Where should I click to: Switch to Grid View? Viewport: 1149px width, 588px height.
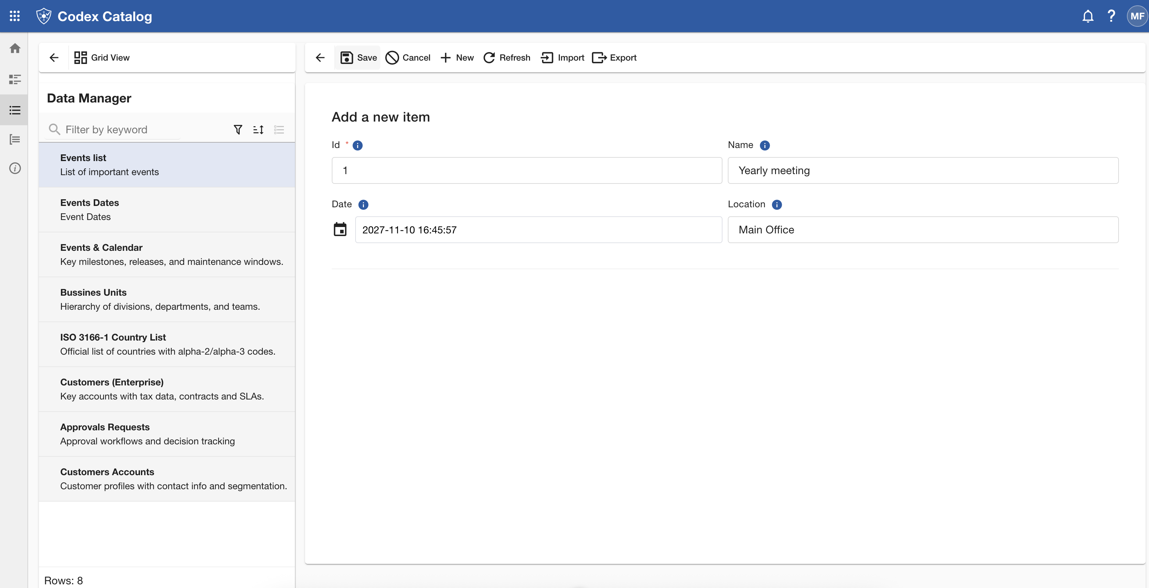(102, 58)
